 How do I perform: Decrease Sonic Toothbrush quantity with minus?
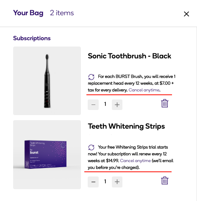(x=93, y=105)
